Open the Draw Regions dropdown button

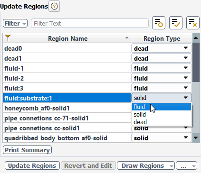[x=146, y=165]
